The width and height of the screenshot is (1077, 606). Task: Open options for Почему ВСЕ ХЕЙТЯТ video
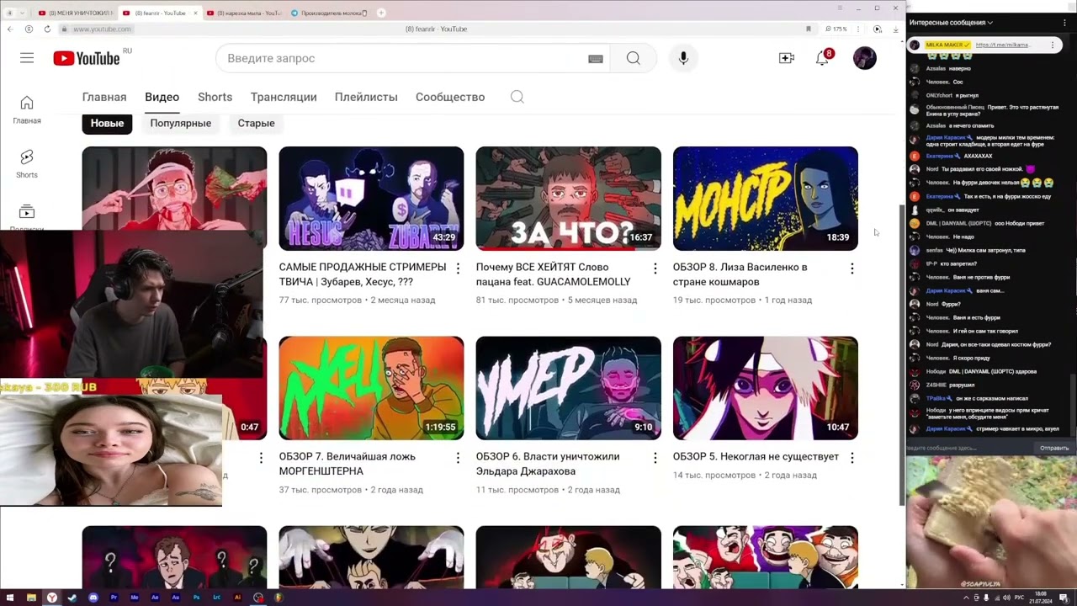click(x=655, y=268)
